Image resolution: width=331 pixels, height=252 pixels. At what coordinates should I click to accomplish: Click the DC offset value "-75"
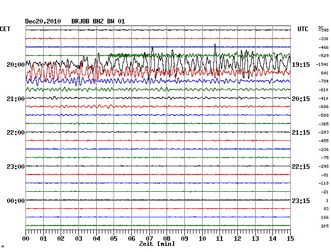[x=325, y=158]
